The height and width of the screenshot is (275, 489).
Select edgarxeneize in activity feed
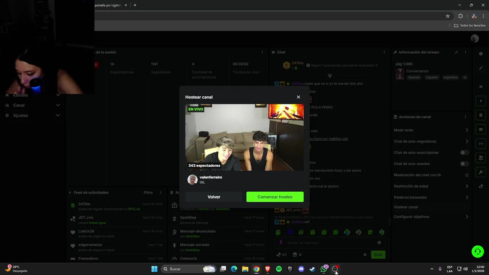pos(90,245)
